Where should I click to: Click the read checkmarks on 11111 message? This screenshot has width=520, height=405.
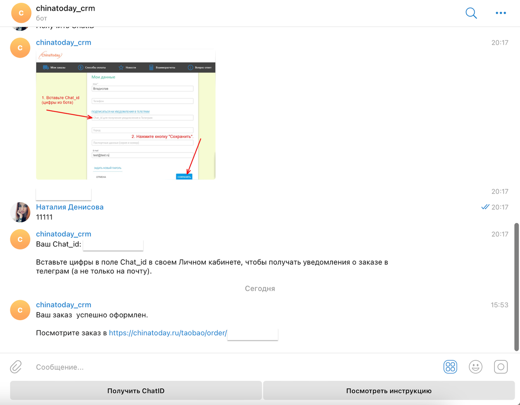(x=485, y=207)
